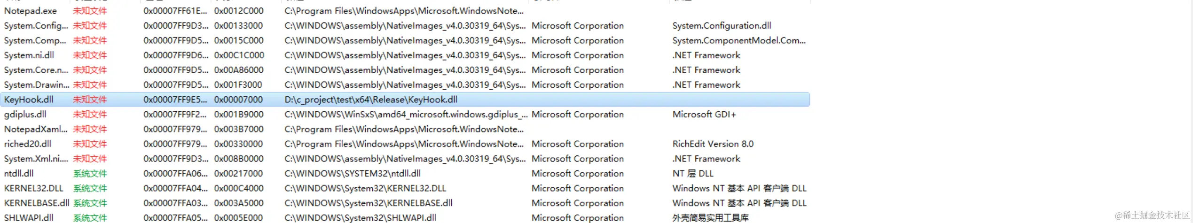Select the gdiplus.dll module name
This screenshot has width=1193, height=223.
(x=25, y=114)
